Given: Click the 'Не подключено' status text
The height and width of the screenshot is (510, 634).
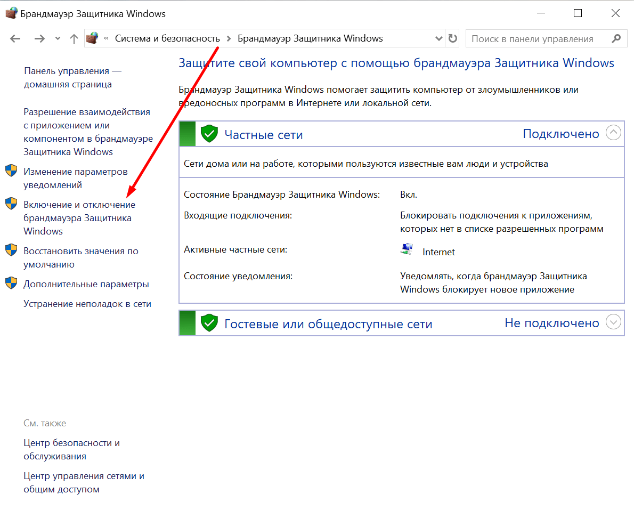Looking at the screenshot, I should (x=552, y=323).
